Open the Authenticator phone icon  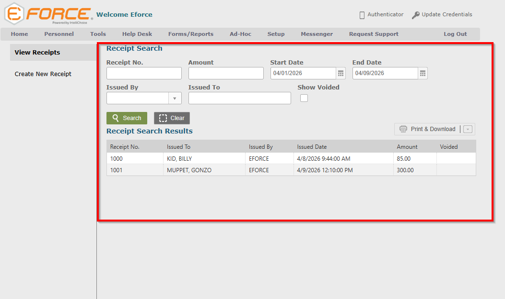(x=362, y=15)
